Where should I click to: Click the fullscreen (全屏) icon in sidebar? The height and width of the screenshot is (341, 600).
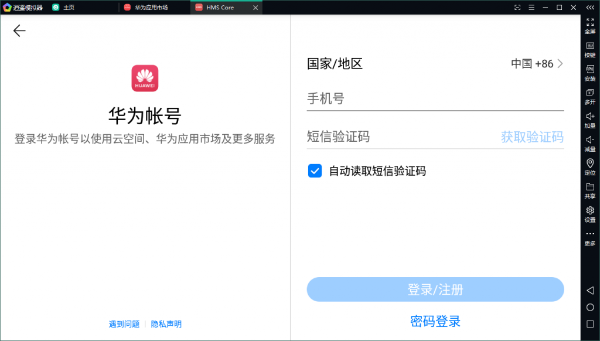pos(590,25)
